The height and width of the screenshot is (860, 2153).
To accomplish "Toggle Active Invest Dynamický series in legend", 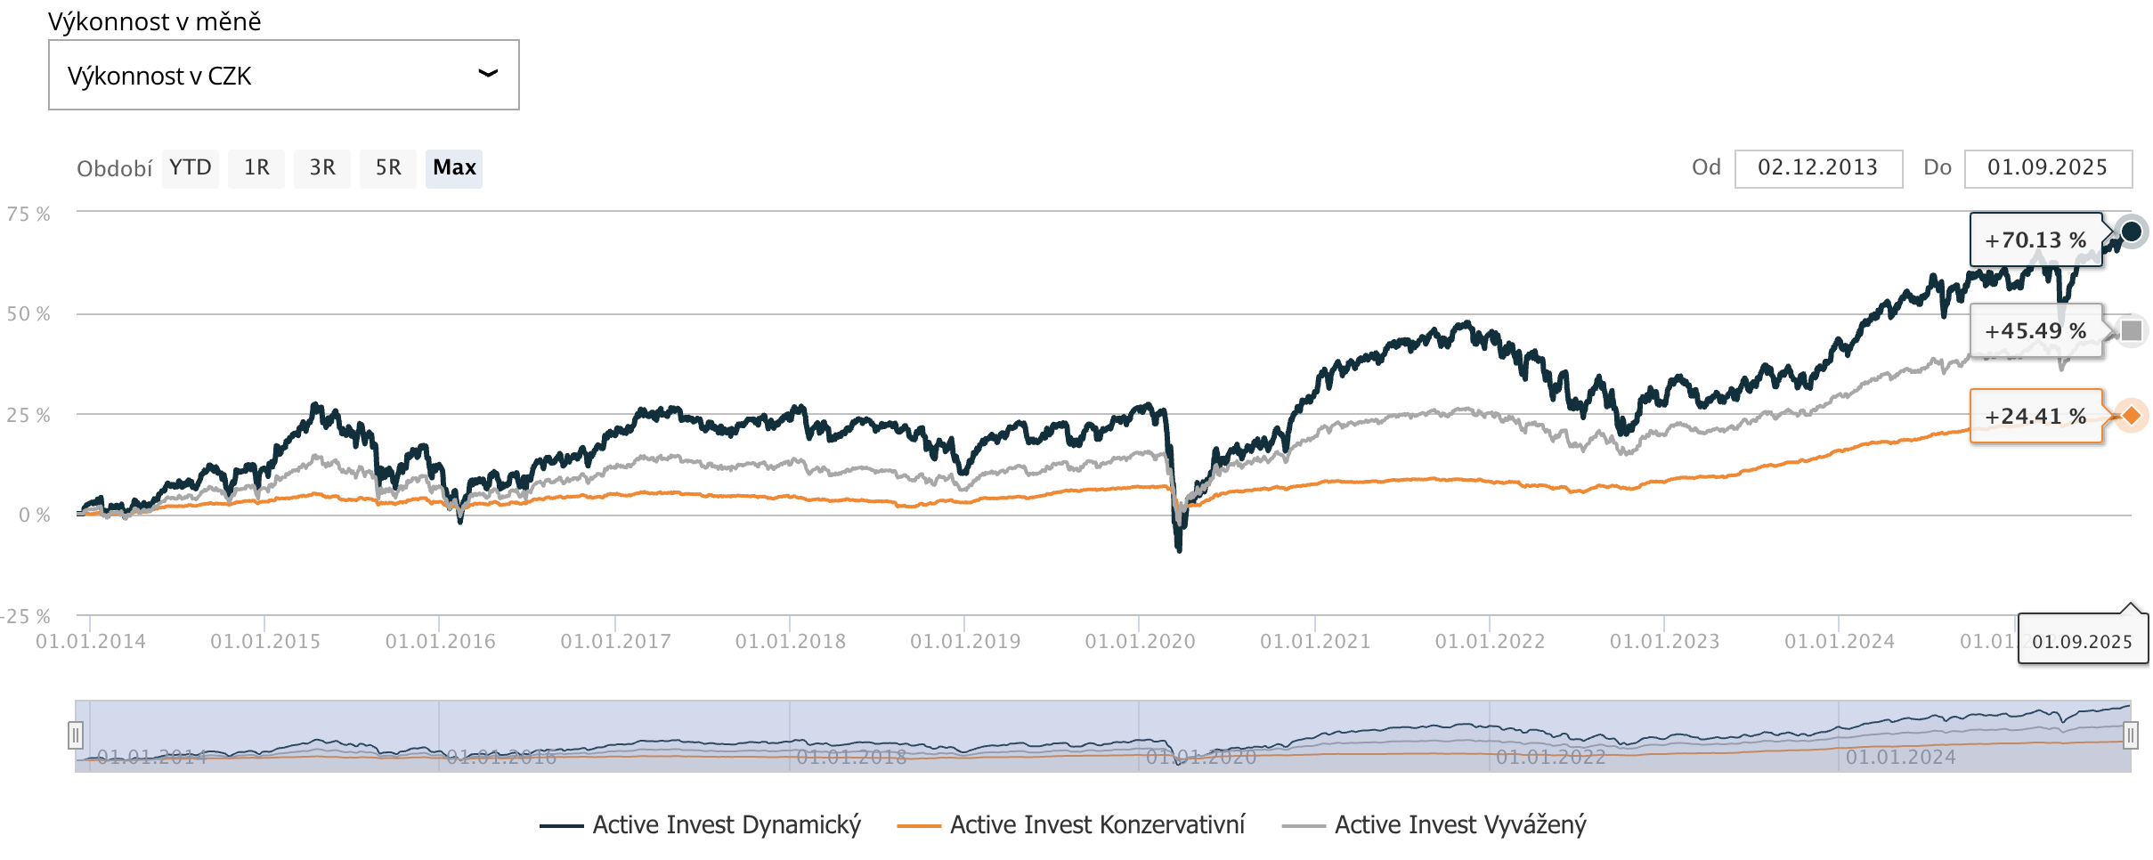I will [x=701, y=825].
